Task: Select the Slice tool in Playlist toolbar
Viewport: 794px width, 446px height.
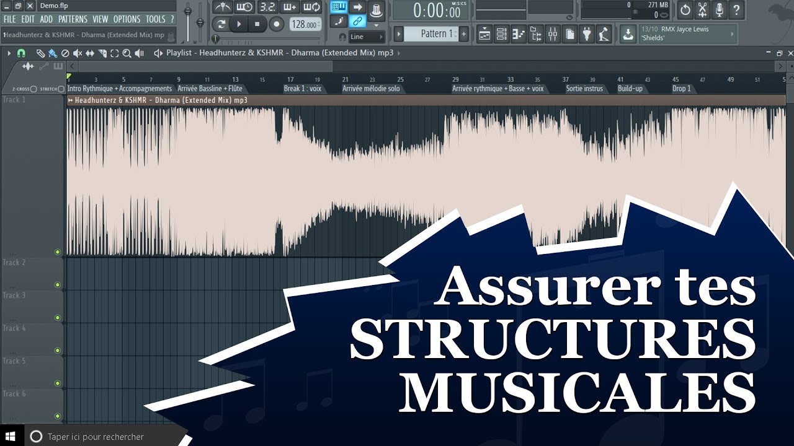Action: 102,53
